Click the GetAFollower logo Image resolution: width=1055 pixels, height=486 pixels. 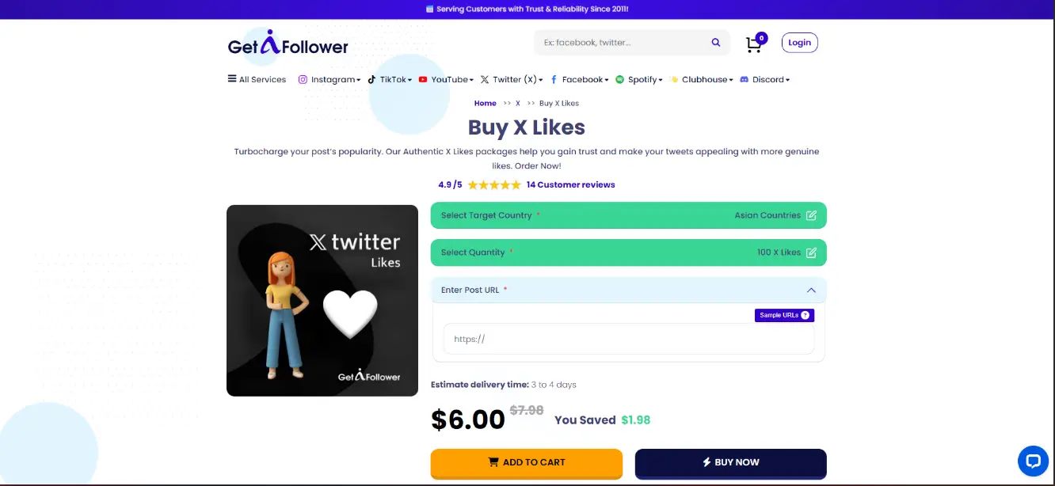288,43
